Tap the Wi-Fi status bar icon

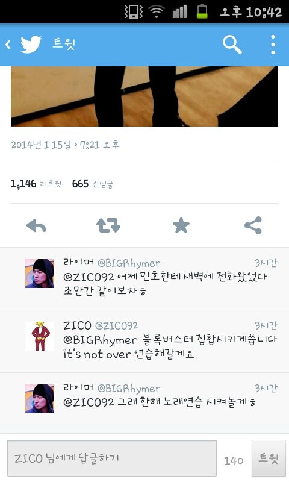click(x=157, y=12)
